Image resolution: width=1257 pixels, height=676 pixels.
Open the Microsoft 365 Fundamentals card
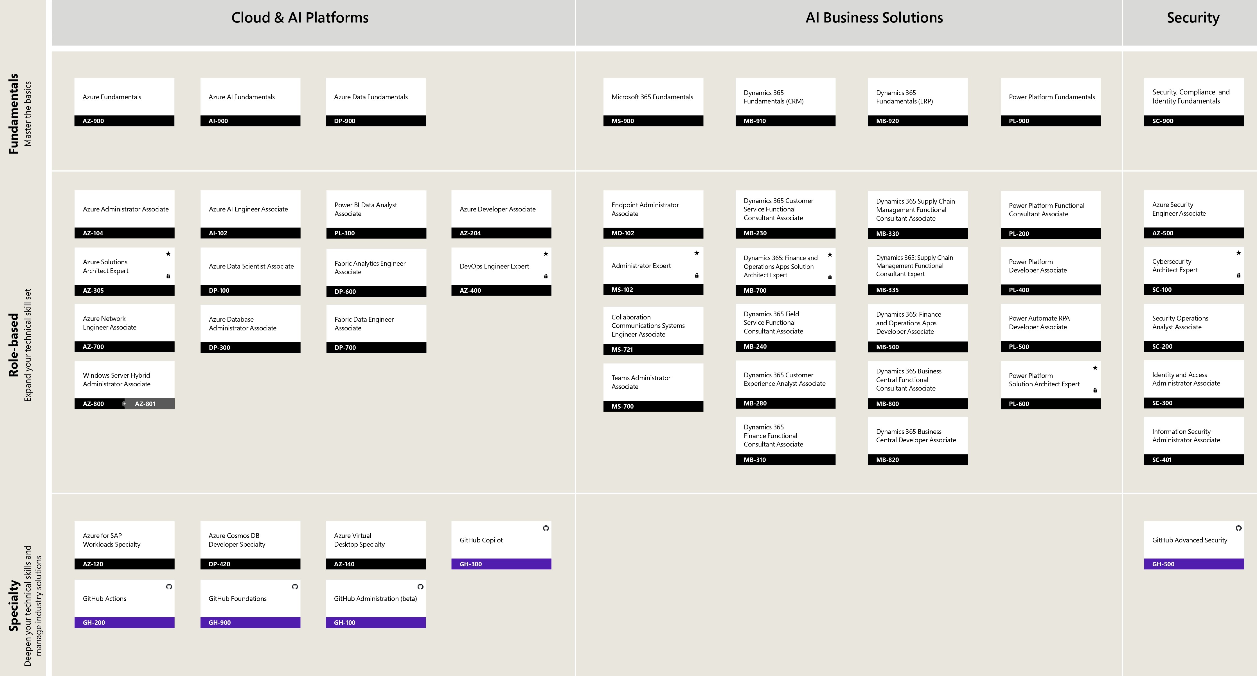pos(653,97)
